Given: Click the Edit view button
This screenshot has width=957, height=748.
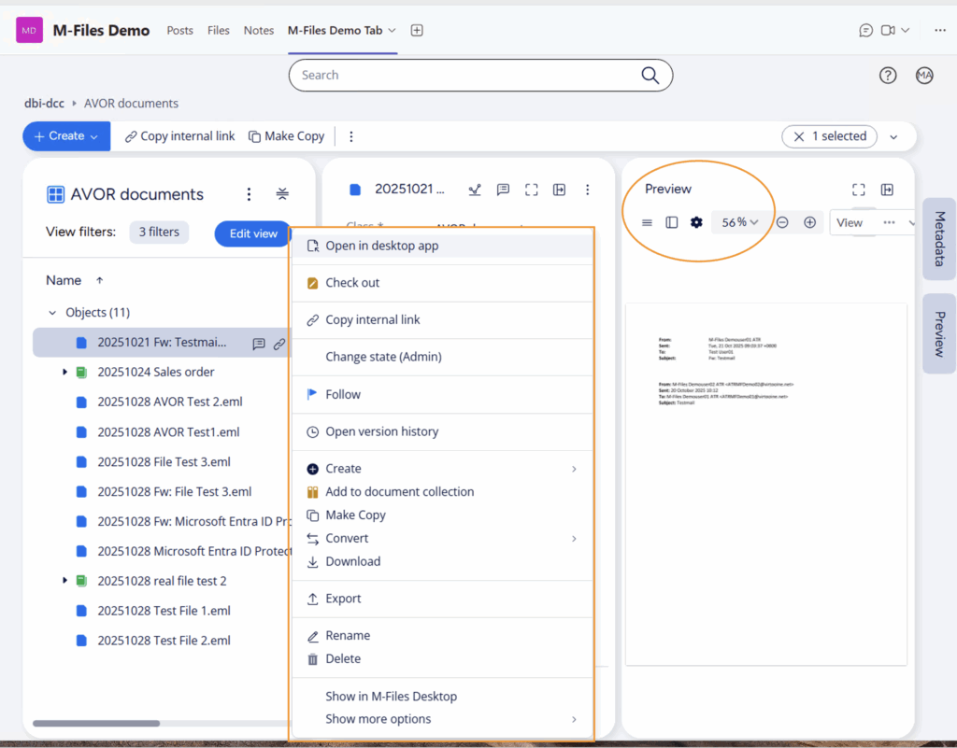Looking at the screenshot, I should pos(252,233).
